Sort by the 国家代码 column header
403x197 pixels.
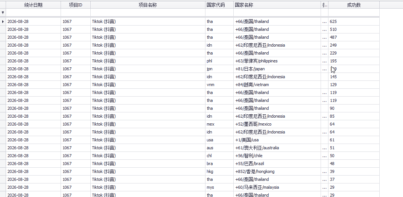(219, 5)
